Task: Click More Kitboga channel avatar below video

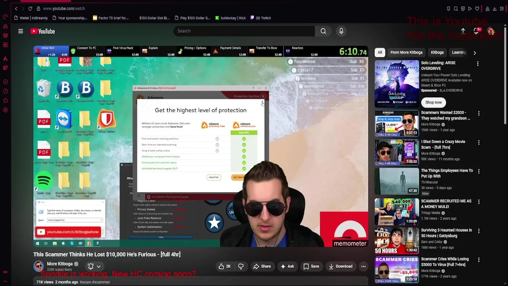Action: point(38,266)
